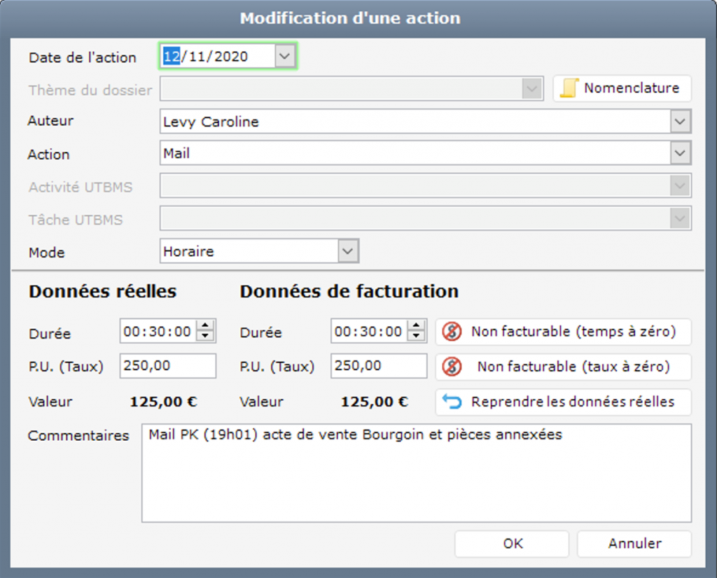The width and height of the screenshot is (717, 578).
Task: Click the Nomenclature folder icon
Action: coord(569,89)
